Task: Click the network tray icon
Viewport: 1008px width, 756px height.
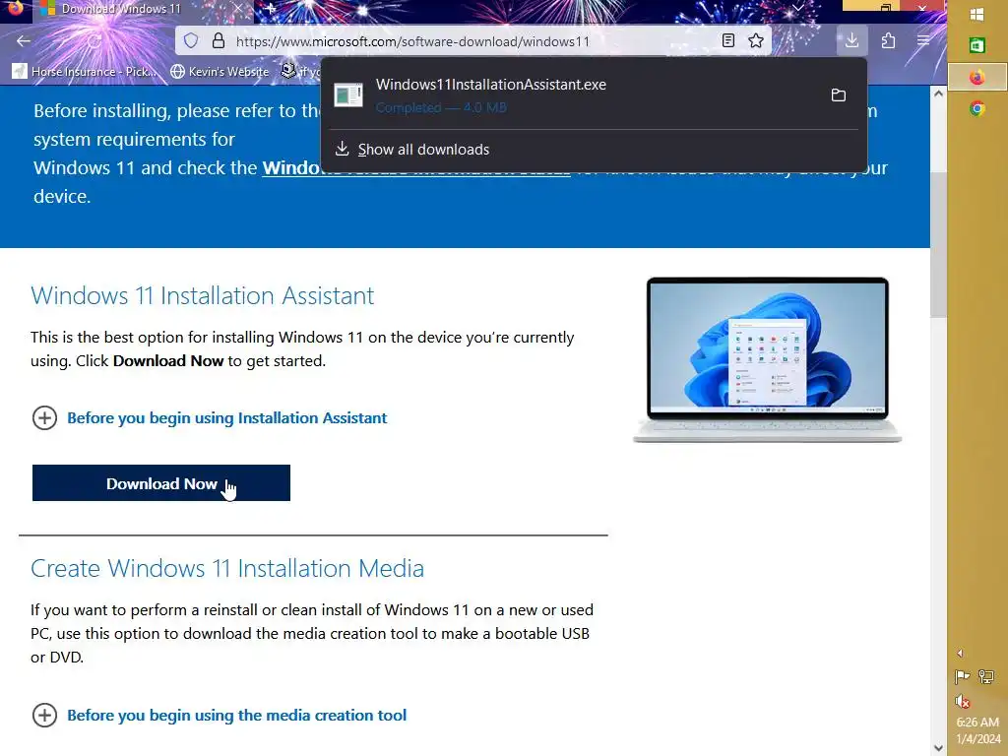Action: click(x=986, y=676)
